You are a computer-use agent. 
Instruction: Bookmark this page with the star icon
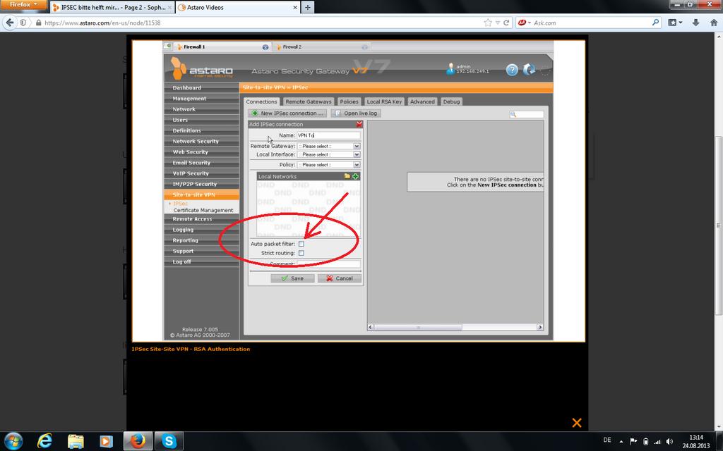pyautogui.click(x=487, y=23)
